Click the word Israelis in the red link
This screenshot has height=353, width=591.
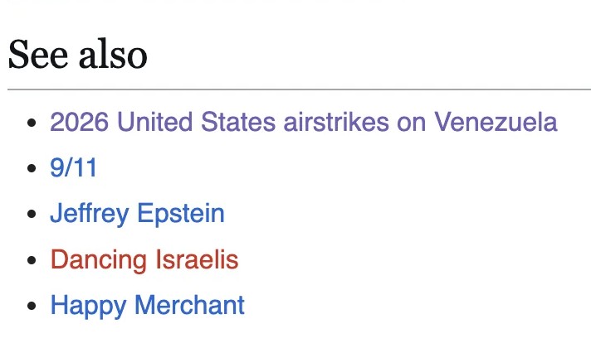(x=197, y=260)
